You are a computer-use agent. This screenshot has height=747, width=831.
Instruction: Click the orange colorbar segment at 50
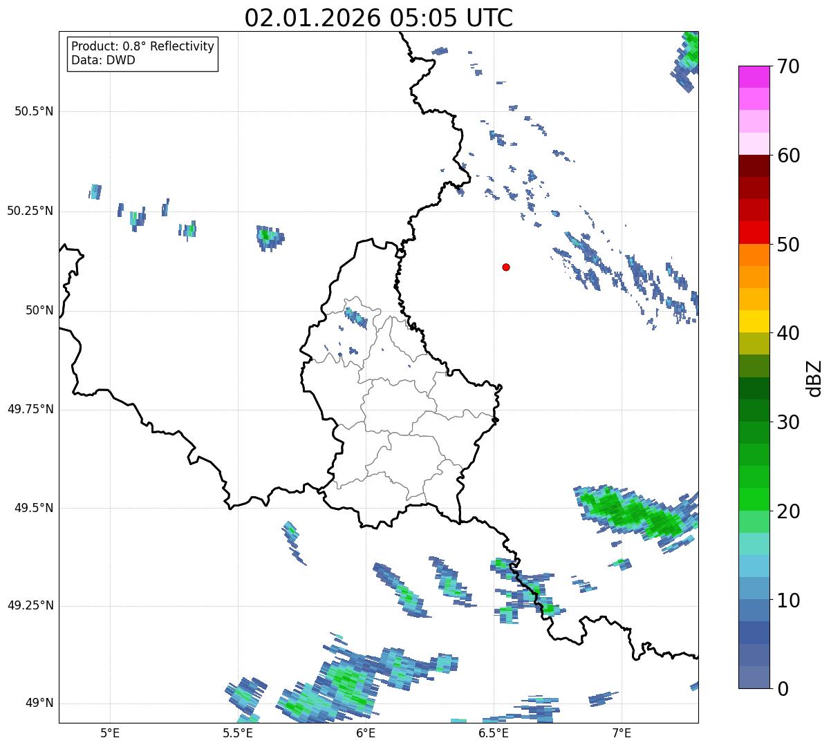click(754, 255)
